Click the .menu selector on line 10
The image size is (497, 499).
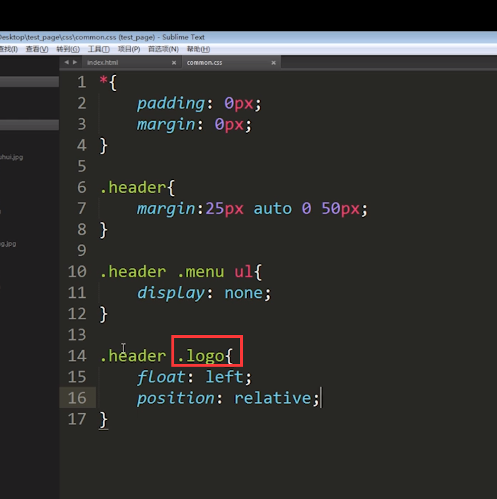(x=201, y=272)
